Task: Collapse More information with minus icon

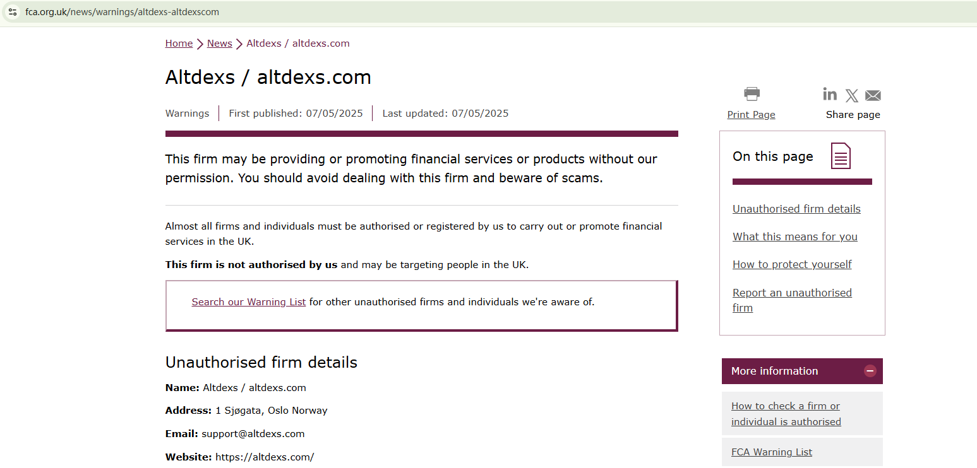Action: [870, 371]
